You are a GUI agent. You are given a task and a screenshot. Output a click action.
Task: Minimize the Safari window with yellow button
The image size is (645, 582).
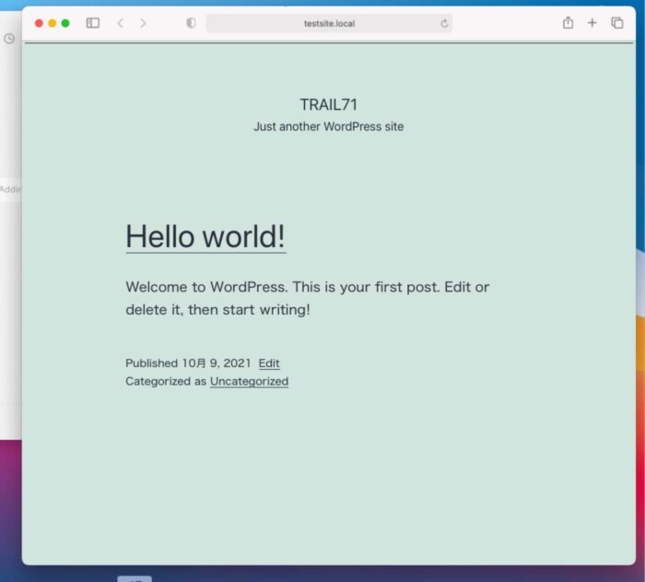tap(52, 23)
